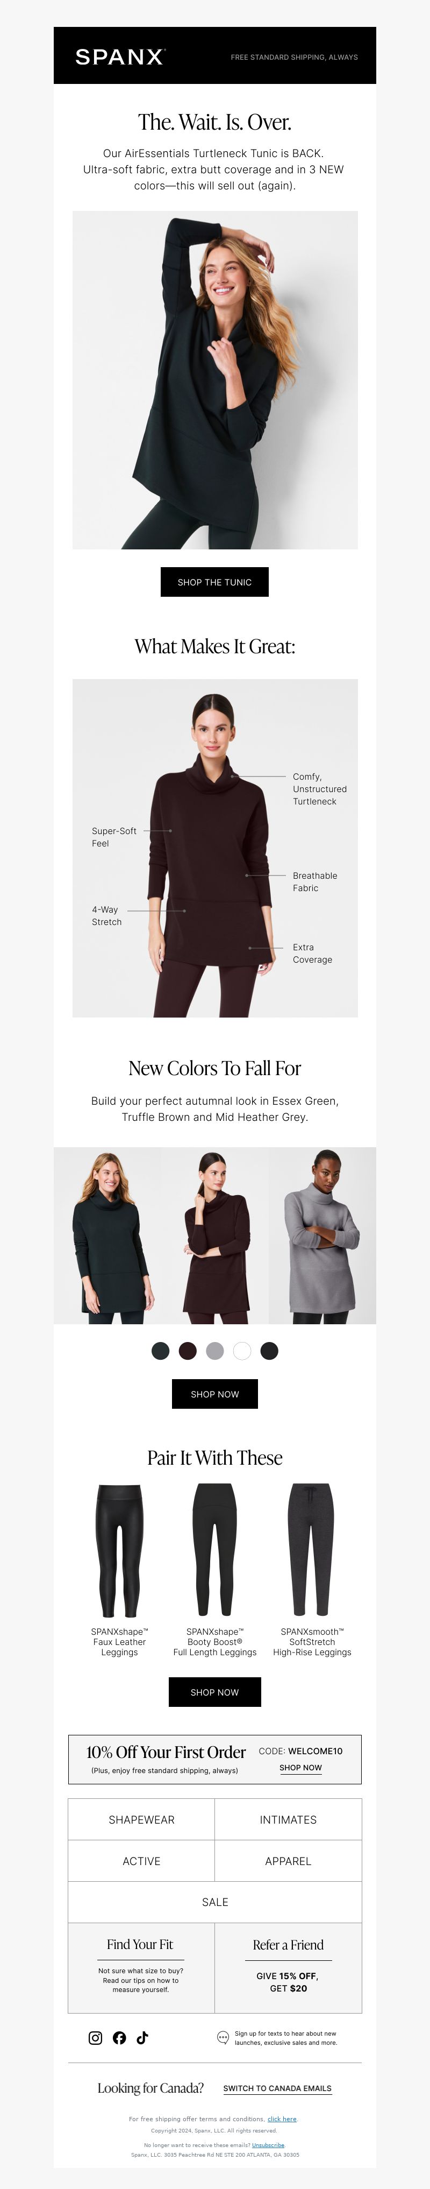430x2189 pixels.
Task: Select the dark truffle brown swatch
Action: click(x=188, y=1351)
